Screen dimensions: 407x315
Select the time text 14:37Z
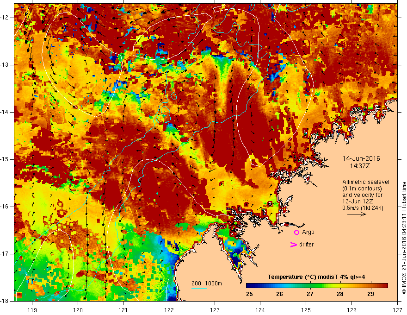tap(359, 166)
